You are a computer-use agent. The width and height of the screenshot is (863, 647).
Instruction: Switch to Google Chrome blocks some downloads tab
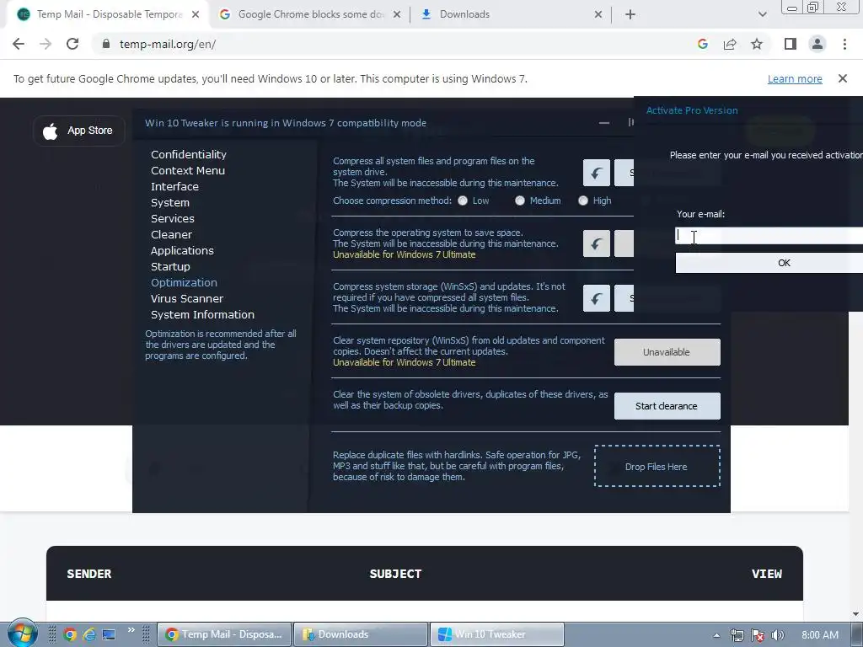[310, 14]
